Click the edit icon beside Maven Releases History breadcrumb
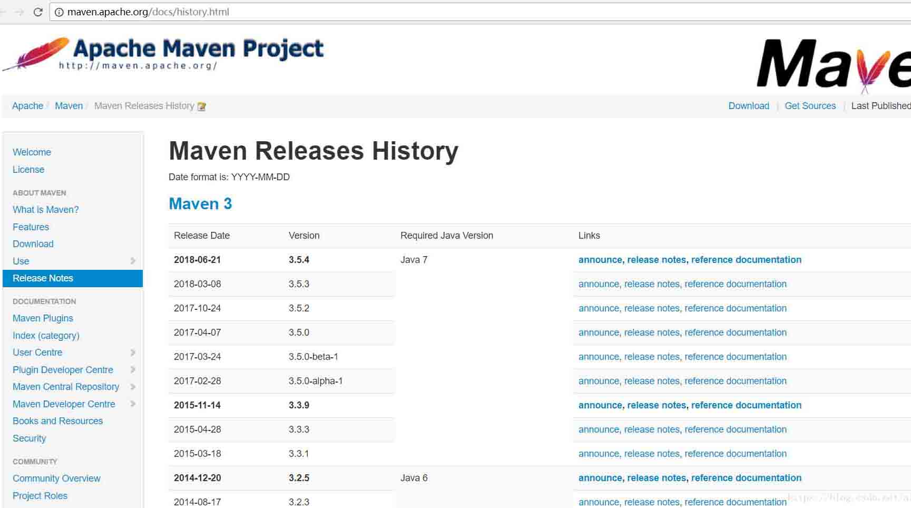Screen dimensions: 911x508 [201, 106]
